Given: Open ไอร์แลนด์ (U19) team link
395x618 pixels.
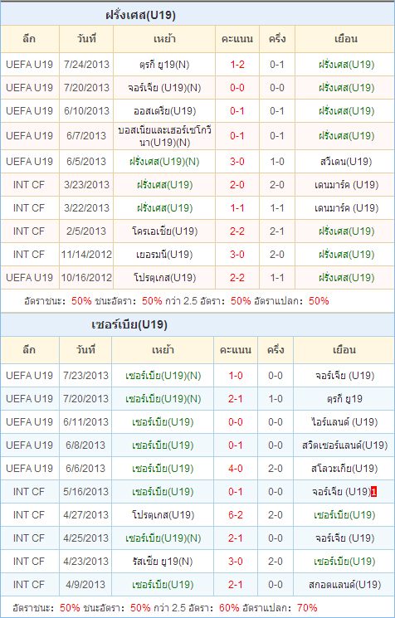Looking at the screenshot, I should click(344, 422).
